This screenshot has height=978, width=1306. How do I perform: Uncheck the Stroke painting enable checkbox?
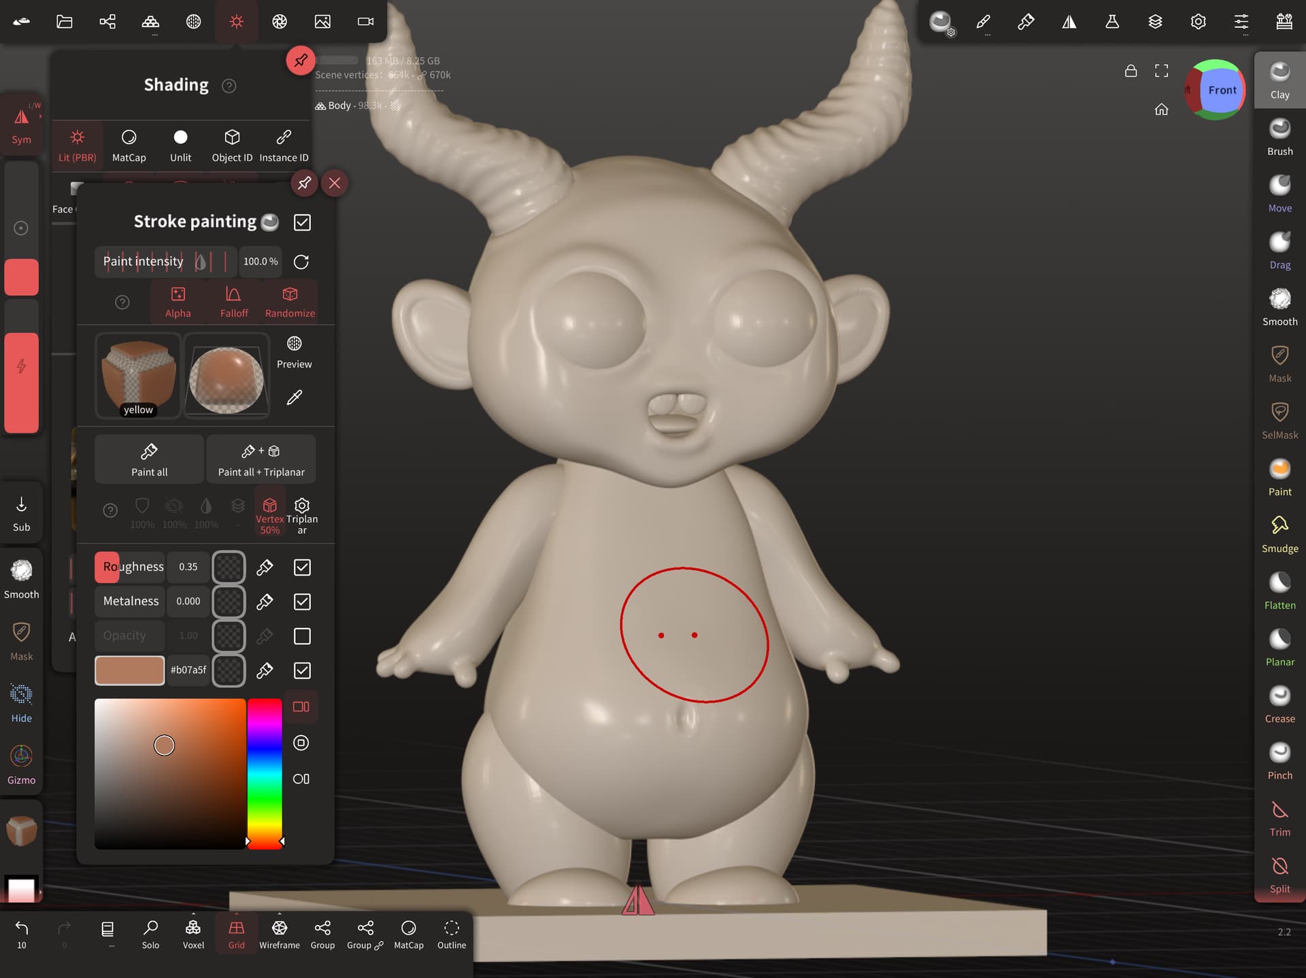pyautogui.click(x=302, y=222)
